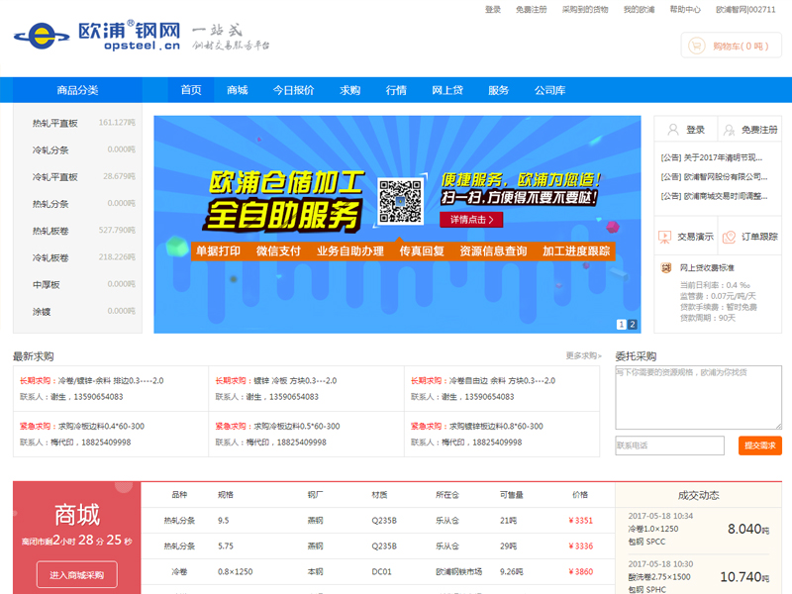Open 公司库 navigation item
This screenshot has height=594, width=792.
(x=550, y=90)
